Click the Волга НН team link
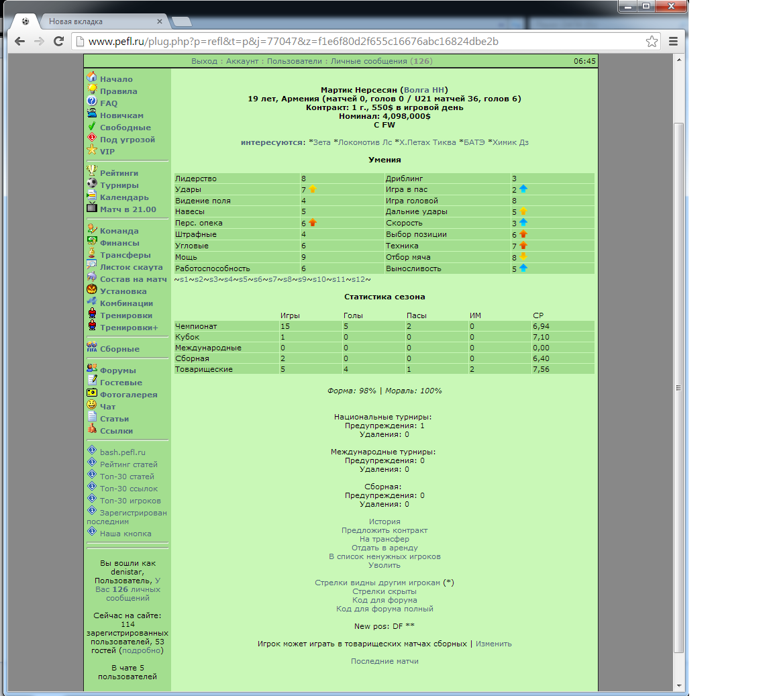This screenshot has width=773, height=696. 424,90
